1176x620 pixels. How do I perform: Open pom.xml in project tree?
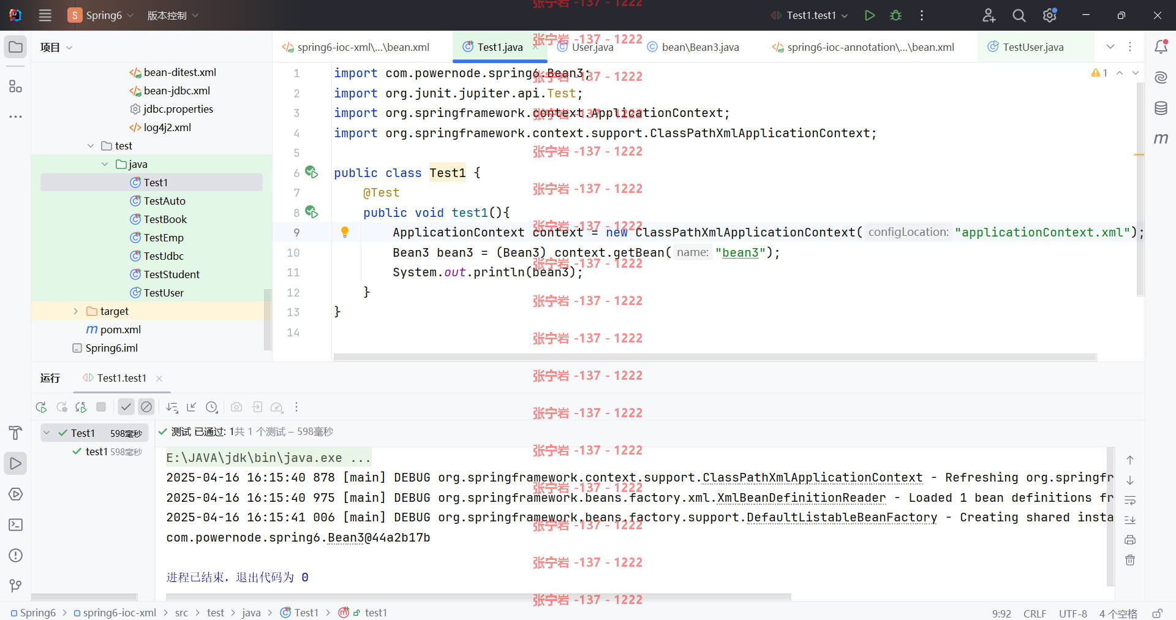(113, 330)
